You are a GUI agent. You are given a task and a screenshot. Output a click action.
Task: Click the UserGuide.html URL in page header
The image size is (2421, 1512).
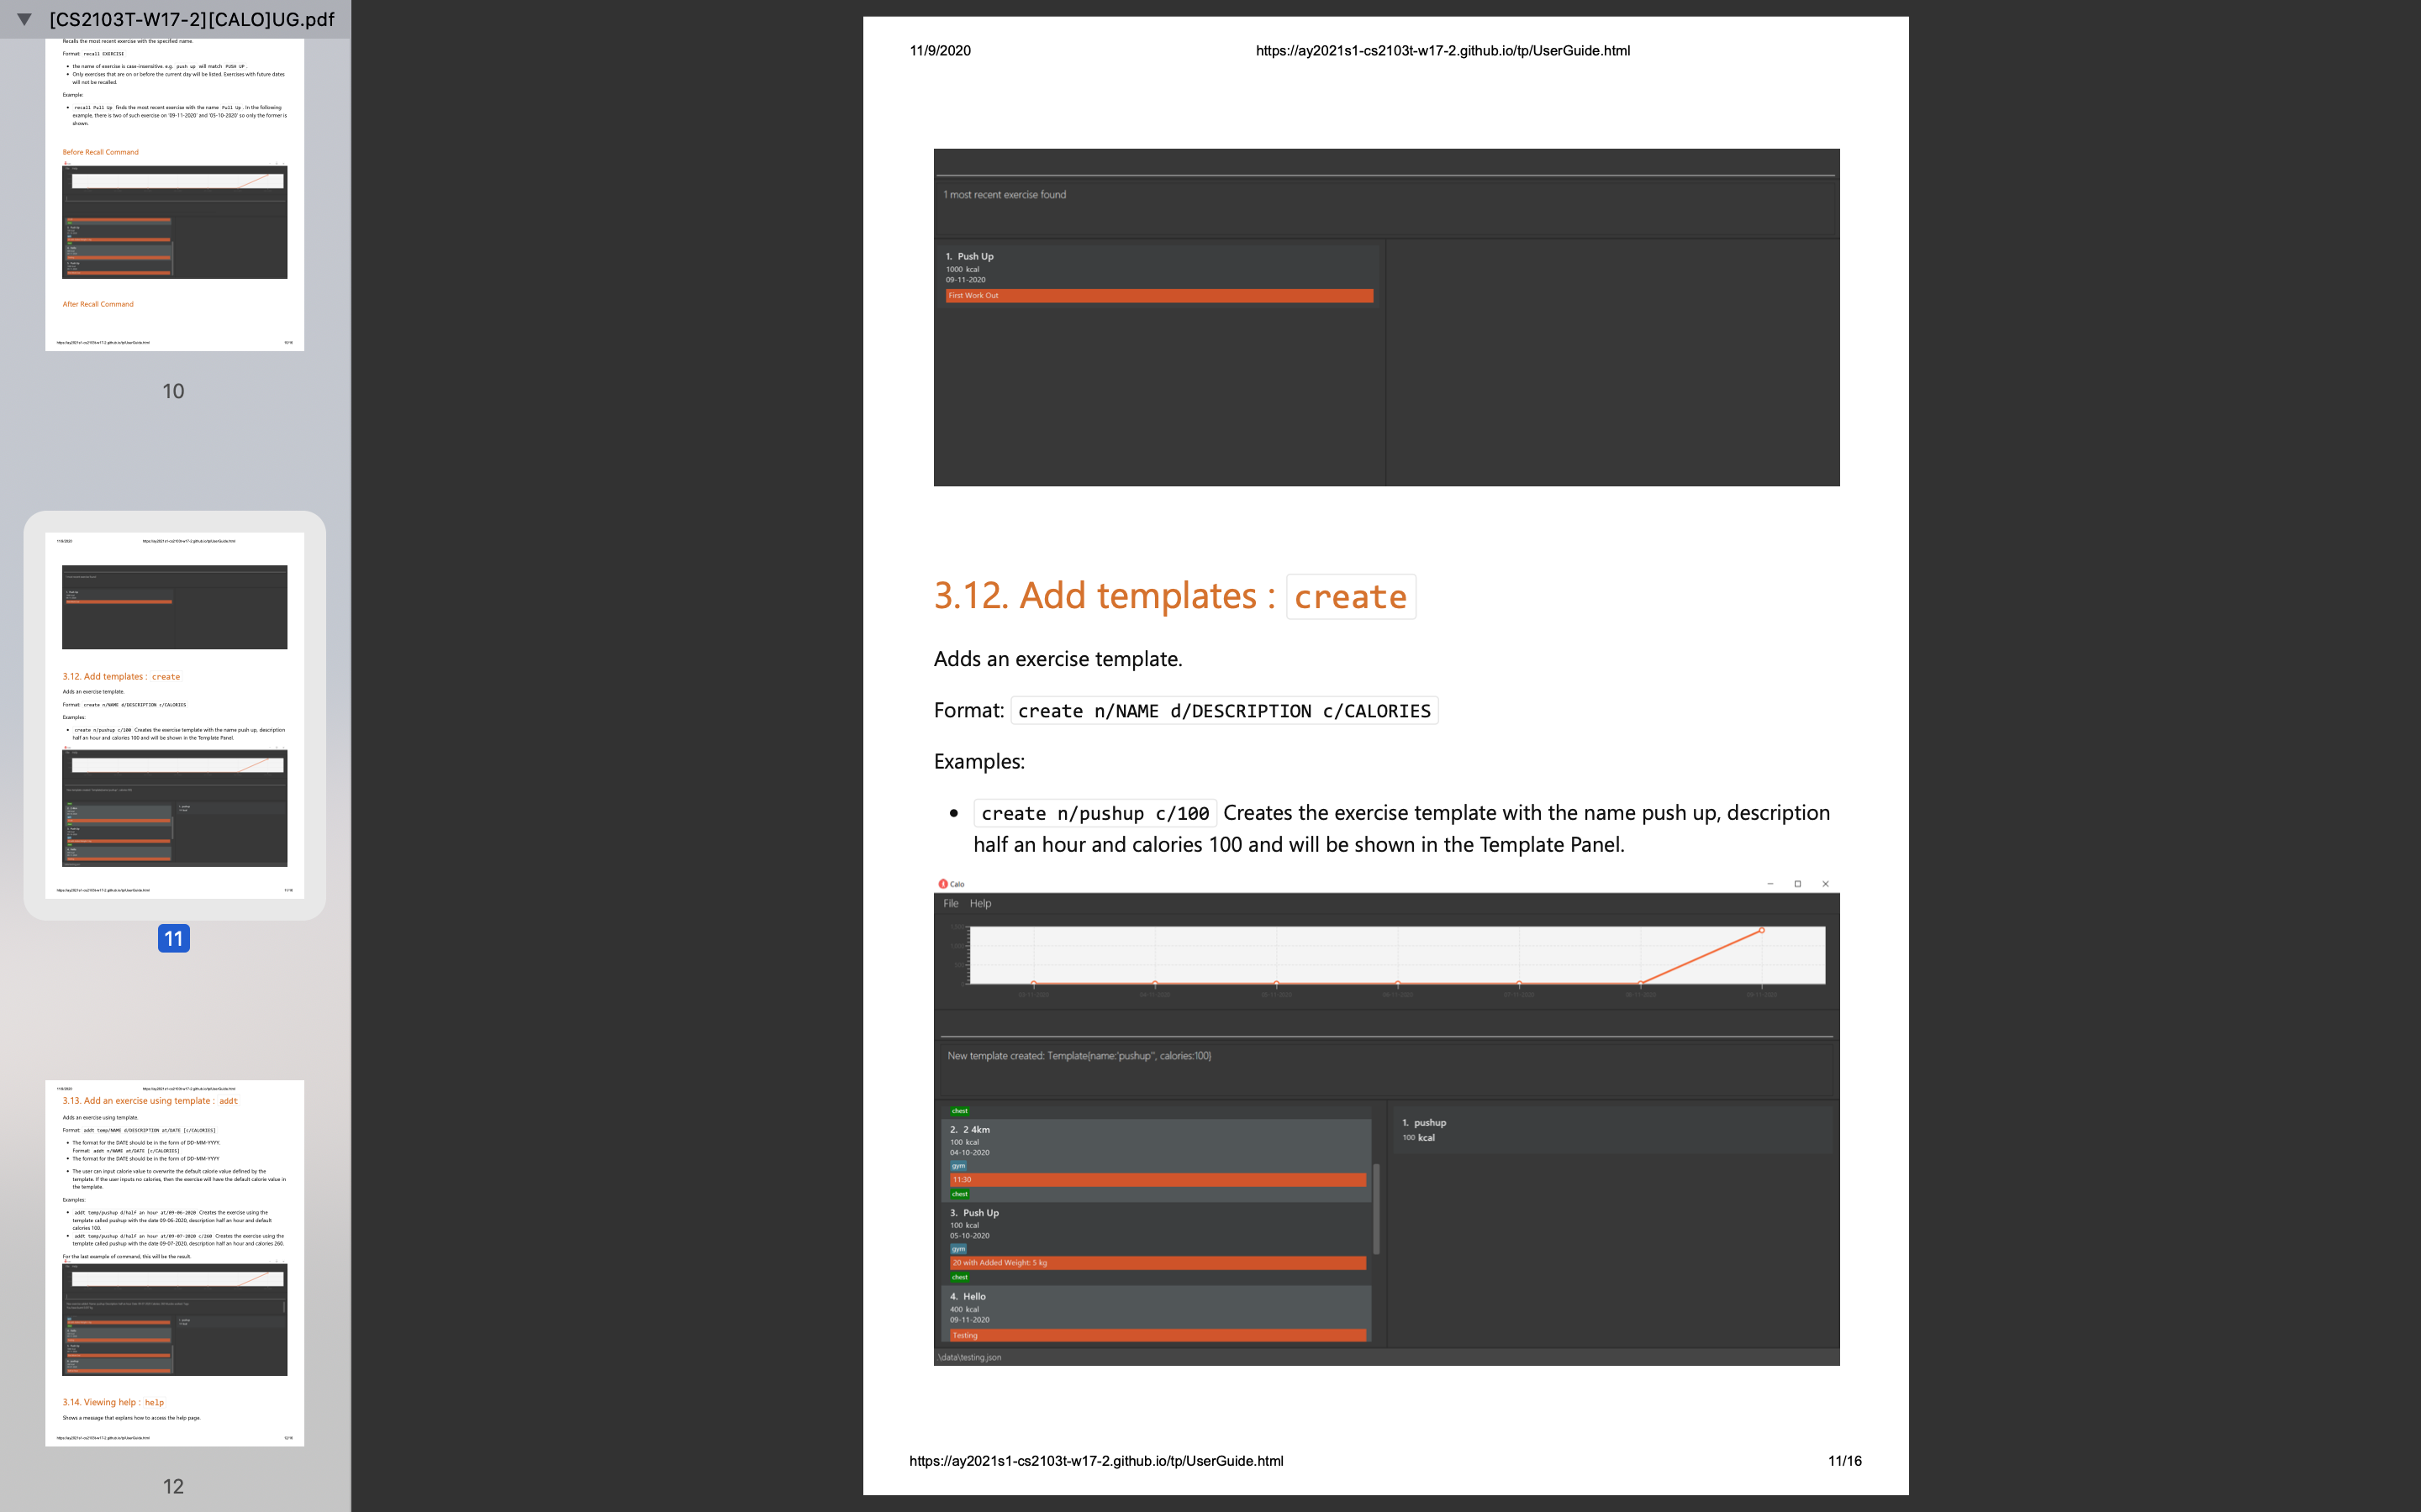1442,51
